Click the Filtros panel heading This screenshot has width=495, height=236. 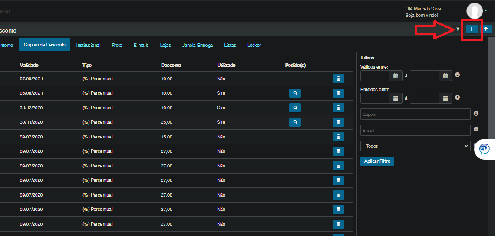tap(367, 58)
